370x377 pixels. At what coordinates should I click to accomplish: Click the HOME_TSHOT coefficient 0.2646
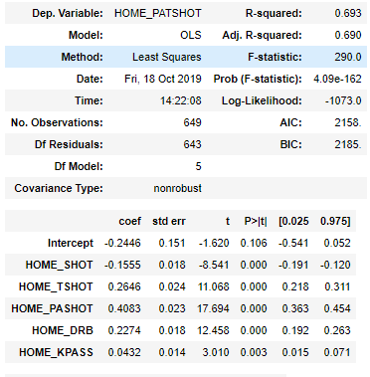click(124, 286)
